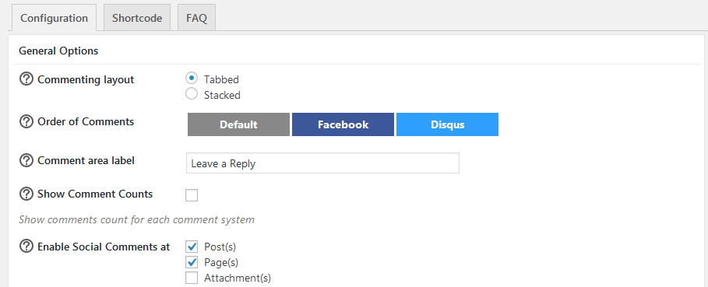Open the FAQ tab
Viewport: 708px width, 287px height.
coord(196,18)
